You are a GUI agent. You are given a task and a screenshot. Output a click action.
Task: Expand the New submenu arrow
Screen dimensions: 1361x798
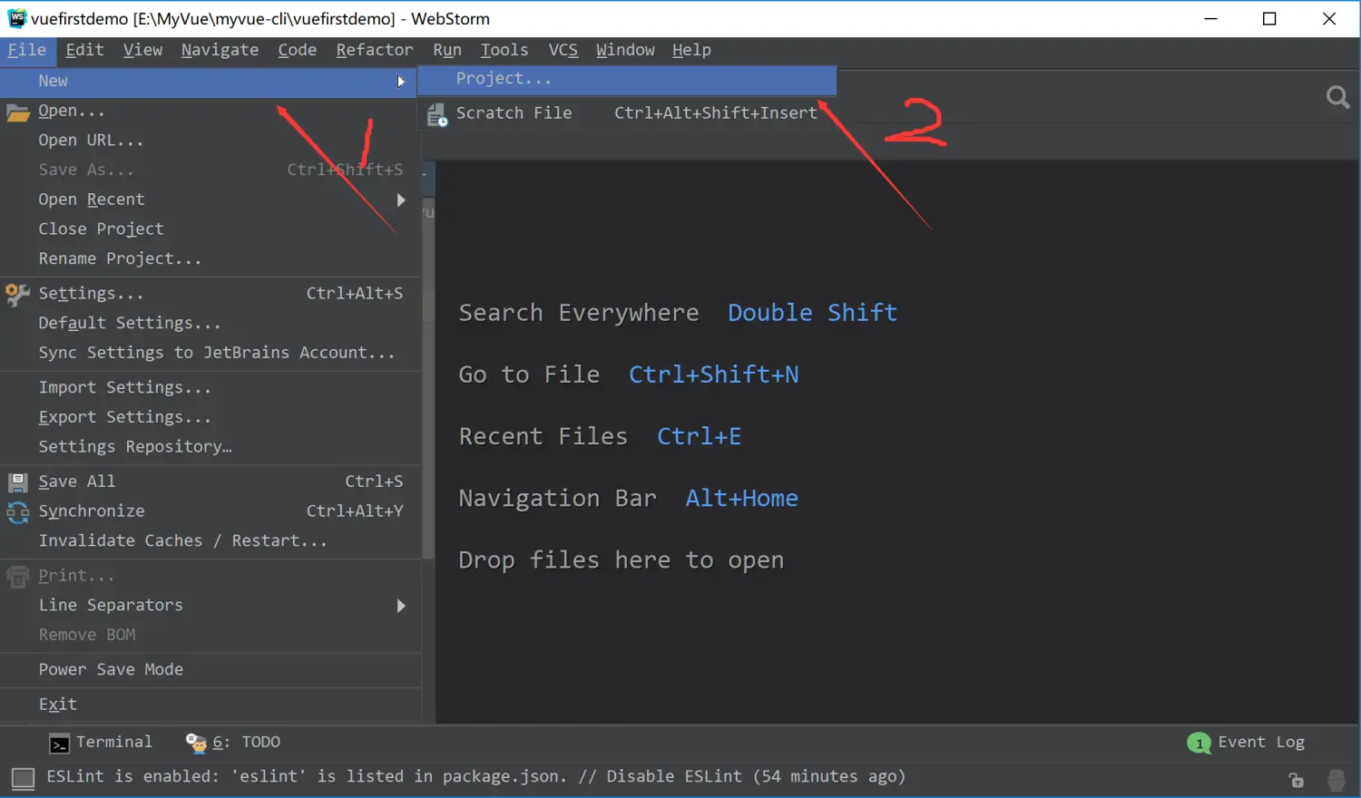[x=401, y=82]
